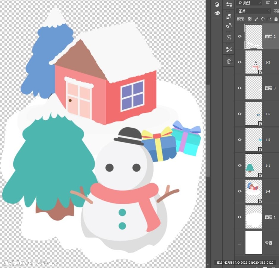
Task: Open the Swatches palette panel icon
Action: tap(217, 13)
